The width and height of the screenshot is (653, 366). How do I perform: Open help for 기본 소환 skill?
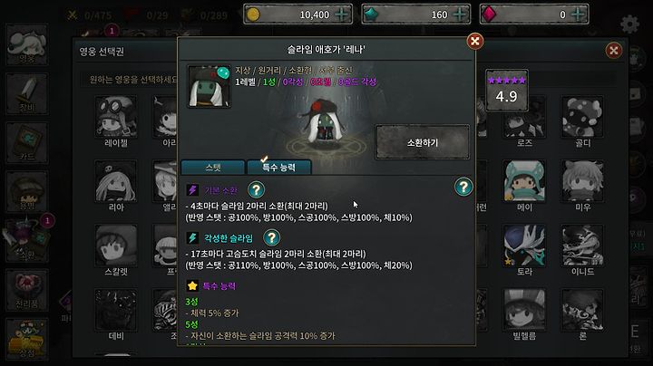(256, 189)
